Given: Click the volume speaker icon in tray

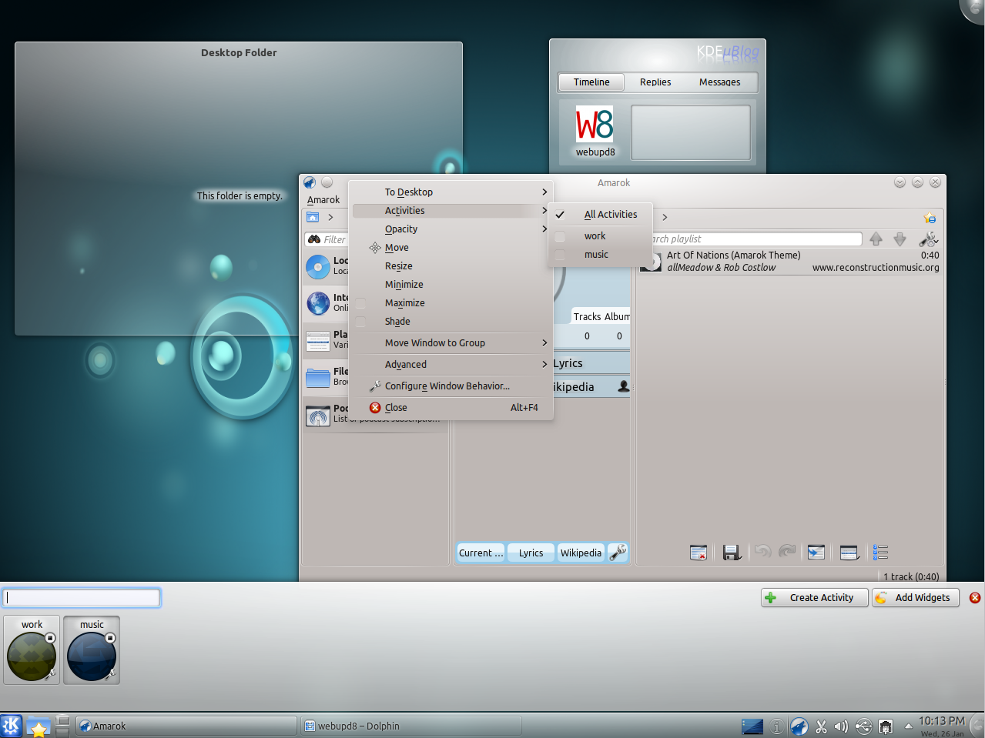Looking at the screenshot, I should pos(841,726).
